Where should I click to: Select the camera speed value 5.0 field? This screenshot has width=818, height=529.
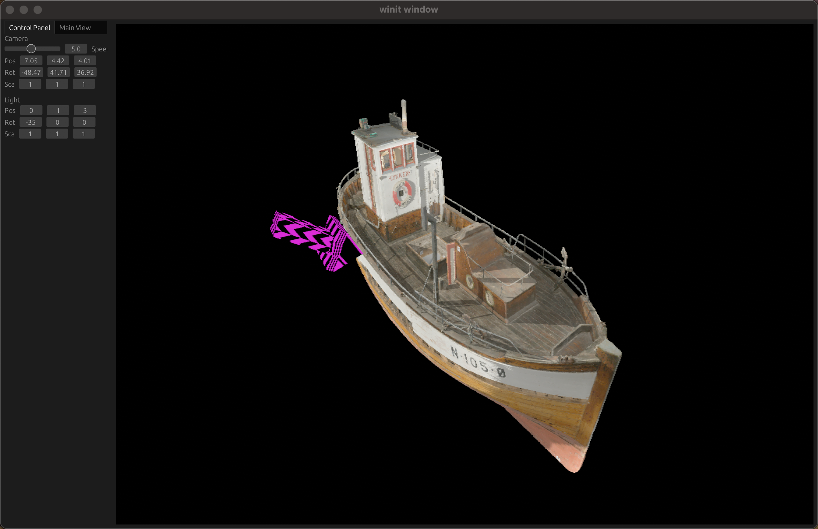[x=76, y=49]
